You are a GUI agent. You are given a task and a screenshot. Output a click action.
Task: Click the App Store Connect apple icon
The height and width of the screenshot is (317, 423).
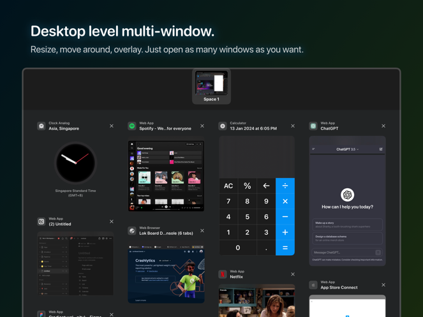(x=313, y=285)
